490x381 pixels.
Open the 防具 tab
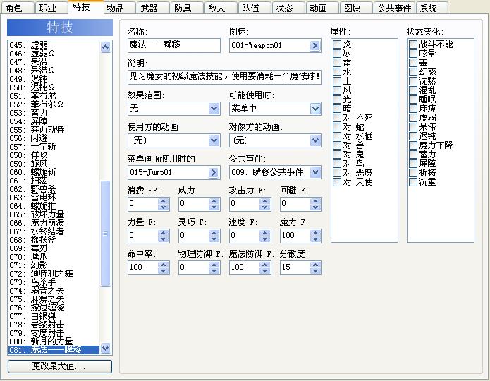pyautogui.click(x=187, y=8)
